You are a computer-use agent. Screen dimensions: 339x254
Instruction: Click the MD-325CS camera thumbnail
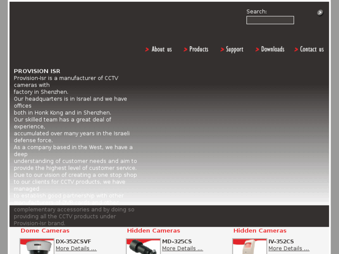(143, 246)
